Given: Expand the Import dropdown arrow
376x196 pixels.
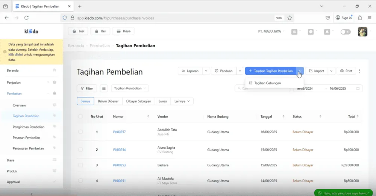Looking at the screenshot, I should (x=331, y=71).
